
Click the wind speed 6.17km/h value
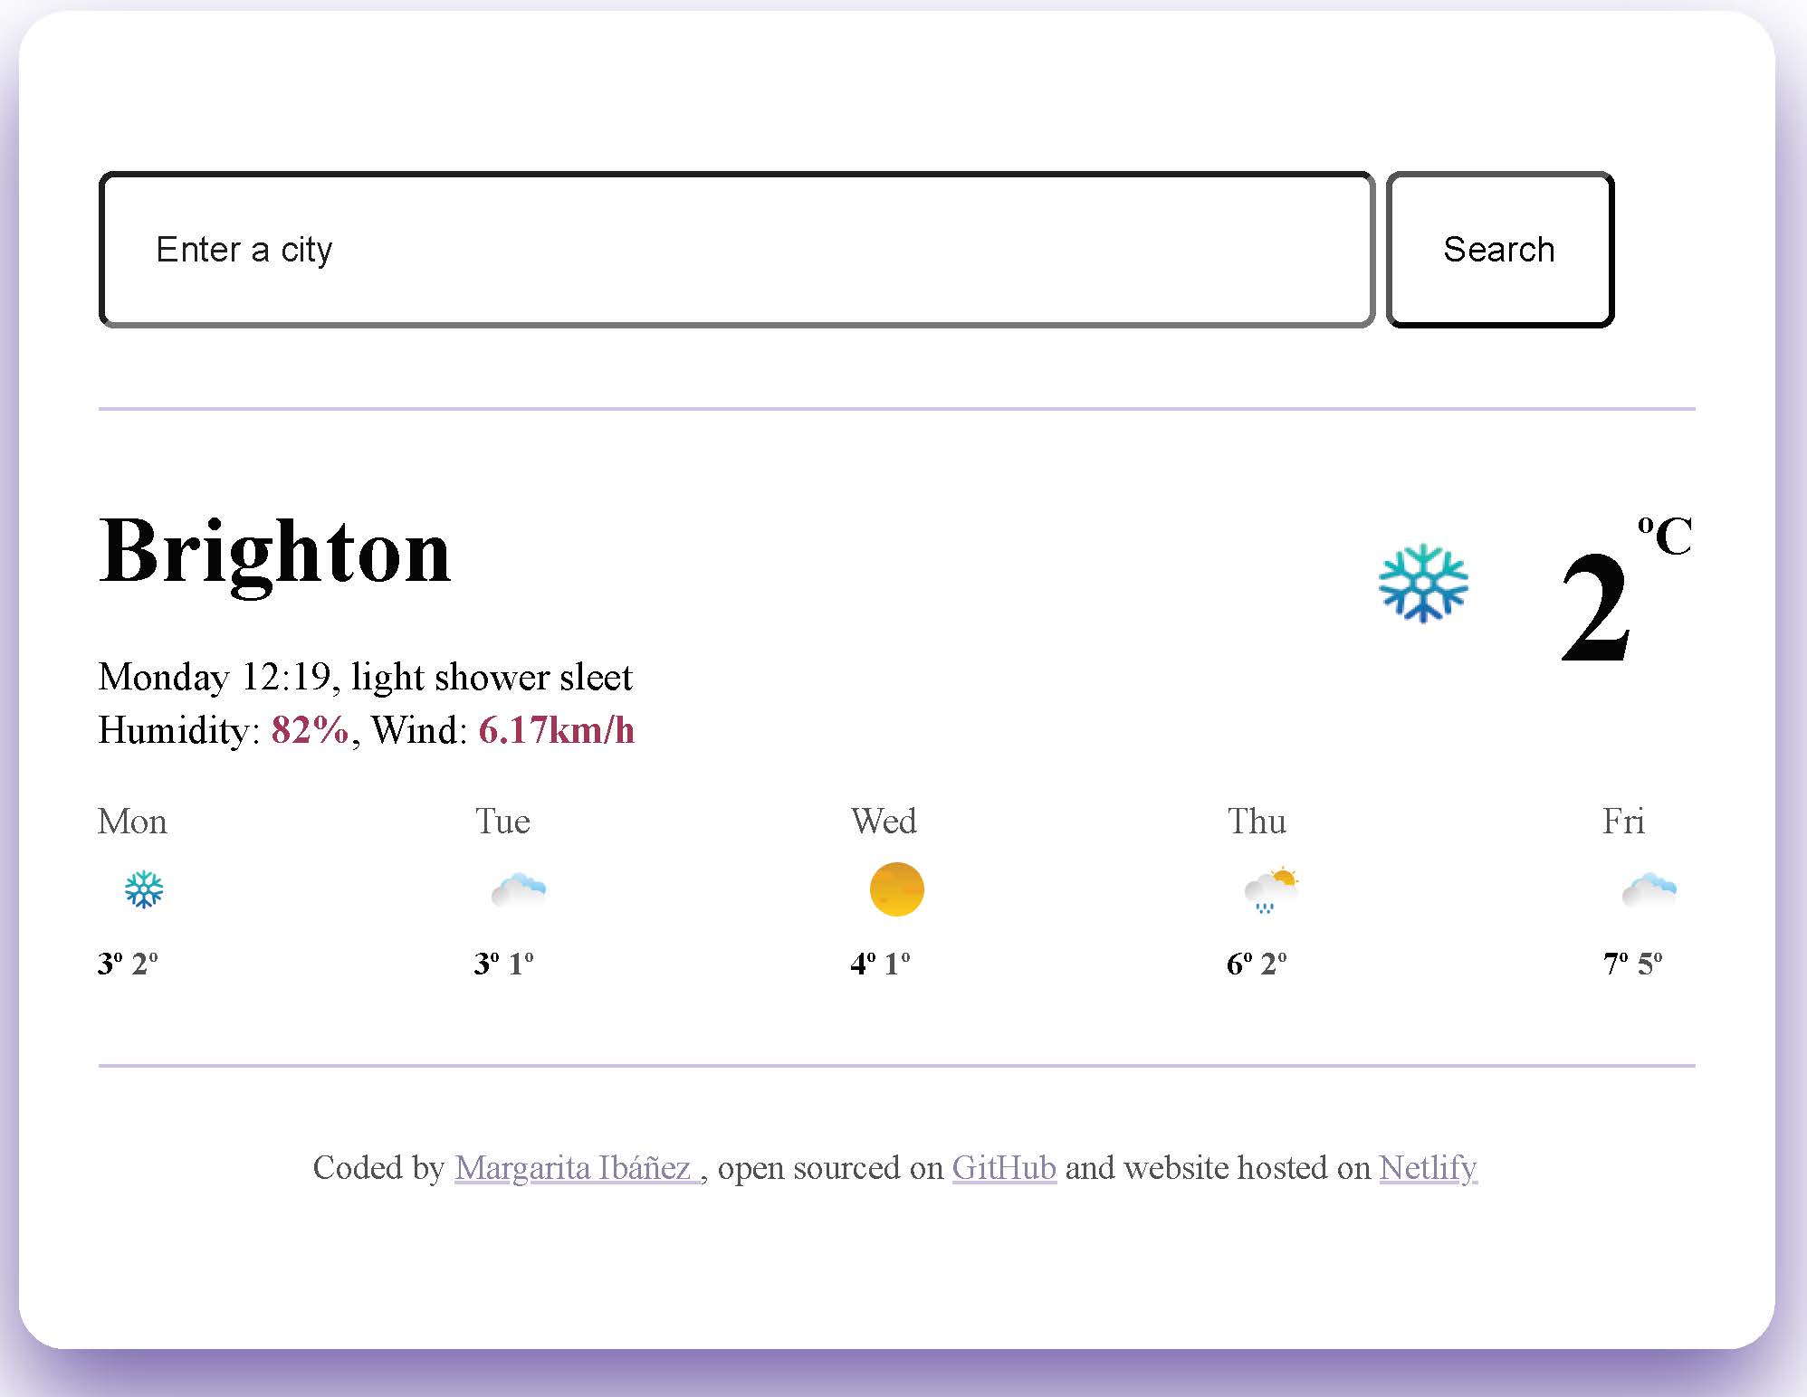(560, 730)
